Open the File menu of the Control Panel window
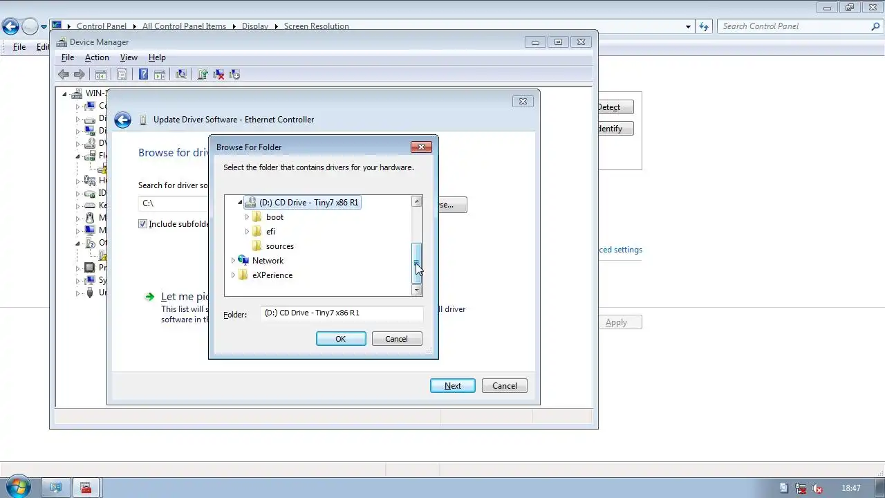Viewport: 885px width, 498px height. point(19,47)
